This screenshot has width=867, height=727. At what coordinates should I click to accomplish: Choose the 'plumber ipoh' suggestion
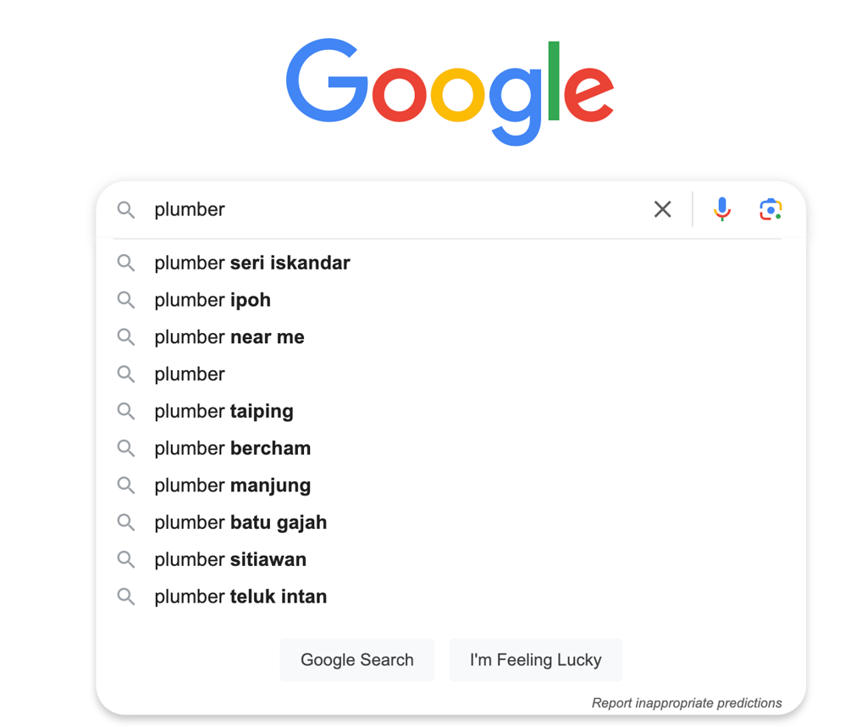click(213, 300)
